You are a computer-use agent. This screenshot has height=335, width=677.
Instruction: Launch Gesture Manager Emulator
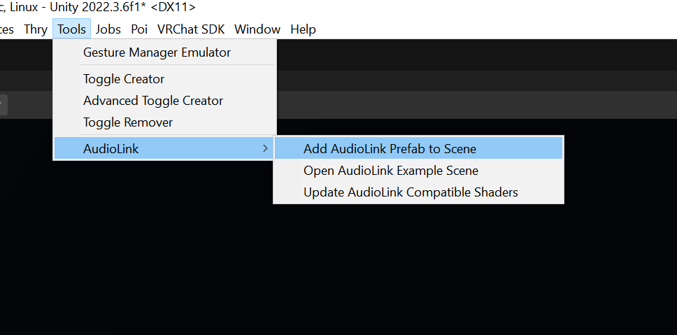pos(157,52)
